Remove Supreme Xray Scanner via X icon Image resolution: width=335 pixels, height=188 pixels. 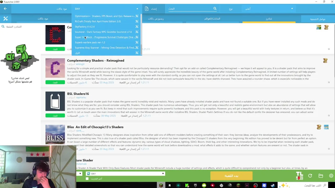[137, 48]
